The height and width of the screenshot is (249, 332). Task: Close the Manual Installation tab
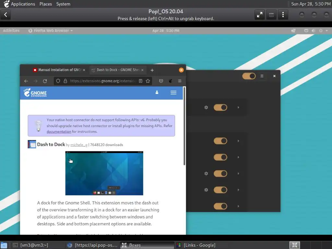84,70
